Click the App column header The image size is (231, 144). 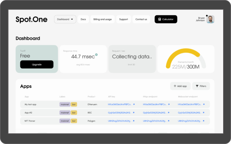coord(27,96)
